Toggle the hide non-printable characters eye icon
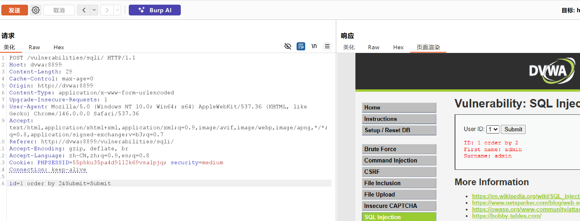The image size is (580, 221). tap(288, 46)
